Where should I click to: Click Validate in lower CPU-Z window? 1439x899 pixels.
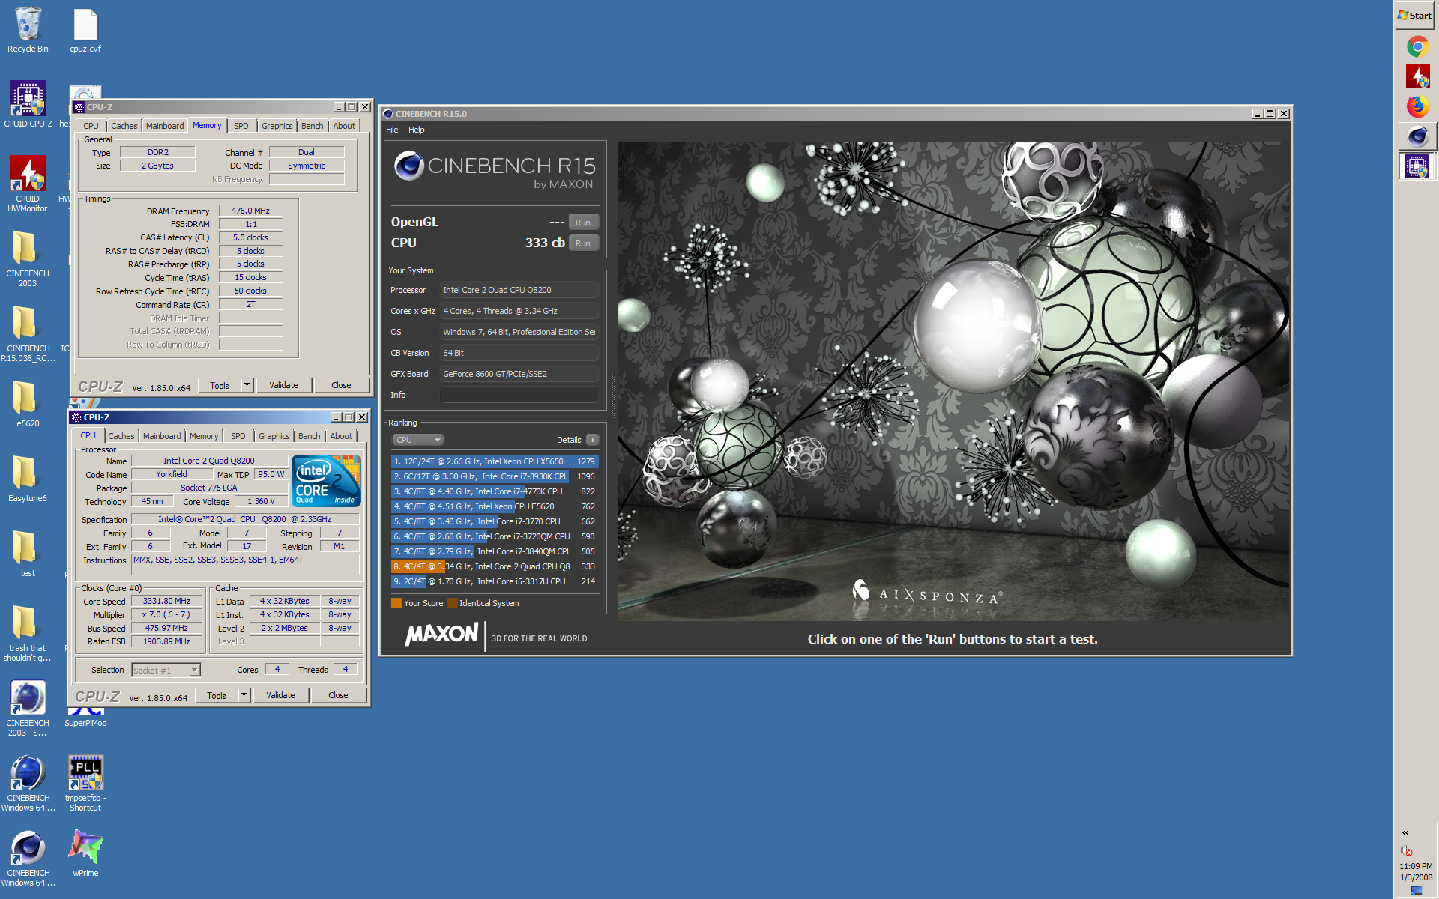coord(280,695)
